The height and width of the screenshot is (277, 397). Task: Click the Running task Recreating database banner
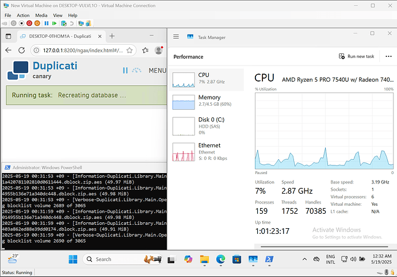click(x=86, y=95)
